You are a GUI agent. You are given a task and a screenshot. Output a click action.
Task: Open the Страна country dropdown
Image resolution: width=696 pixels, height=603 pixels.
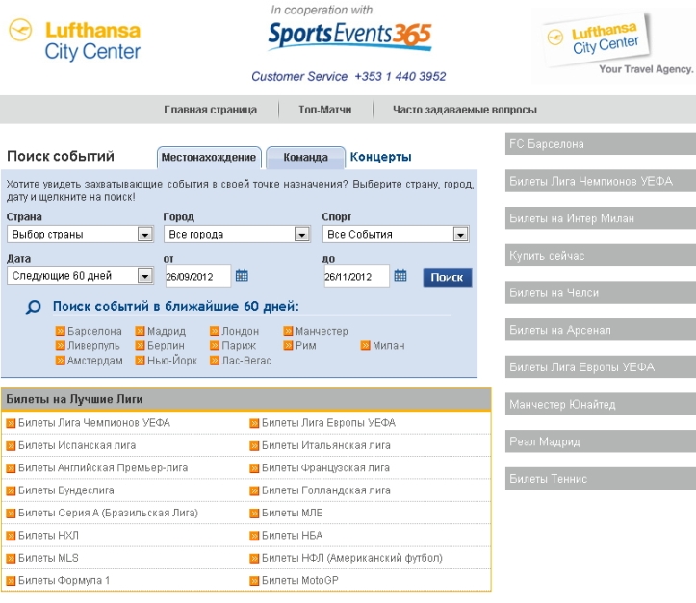point(80,234)
